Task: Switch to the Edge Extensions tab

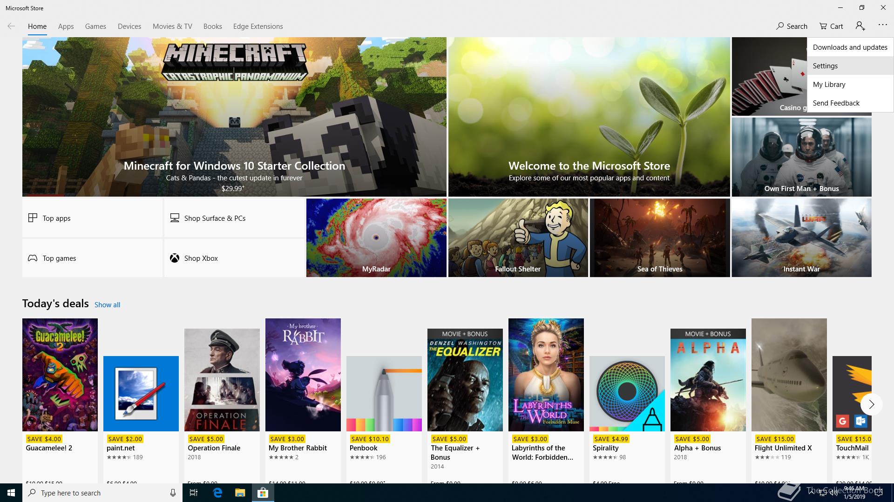Action: point(258,26)
